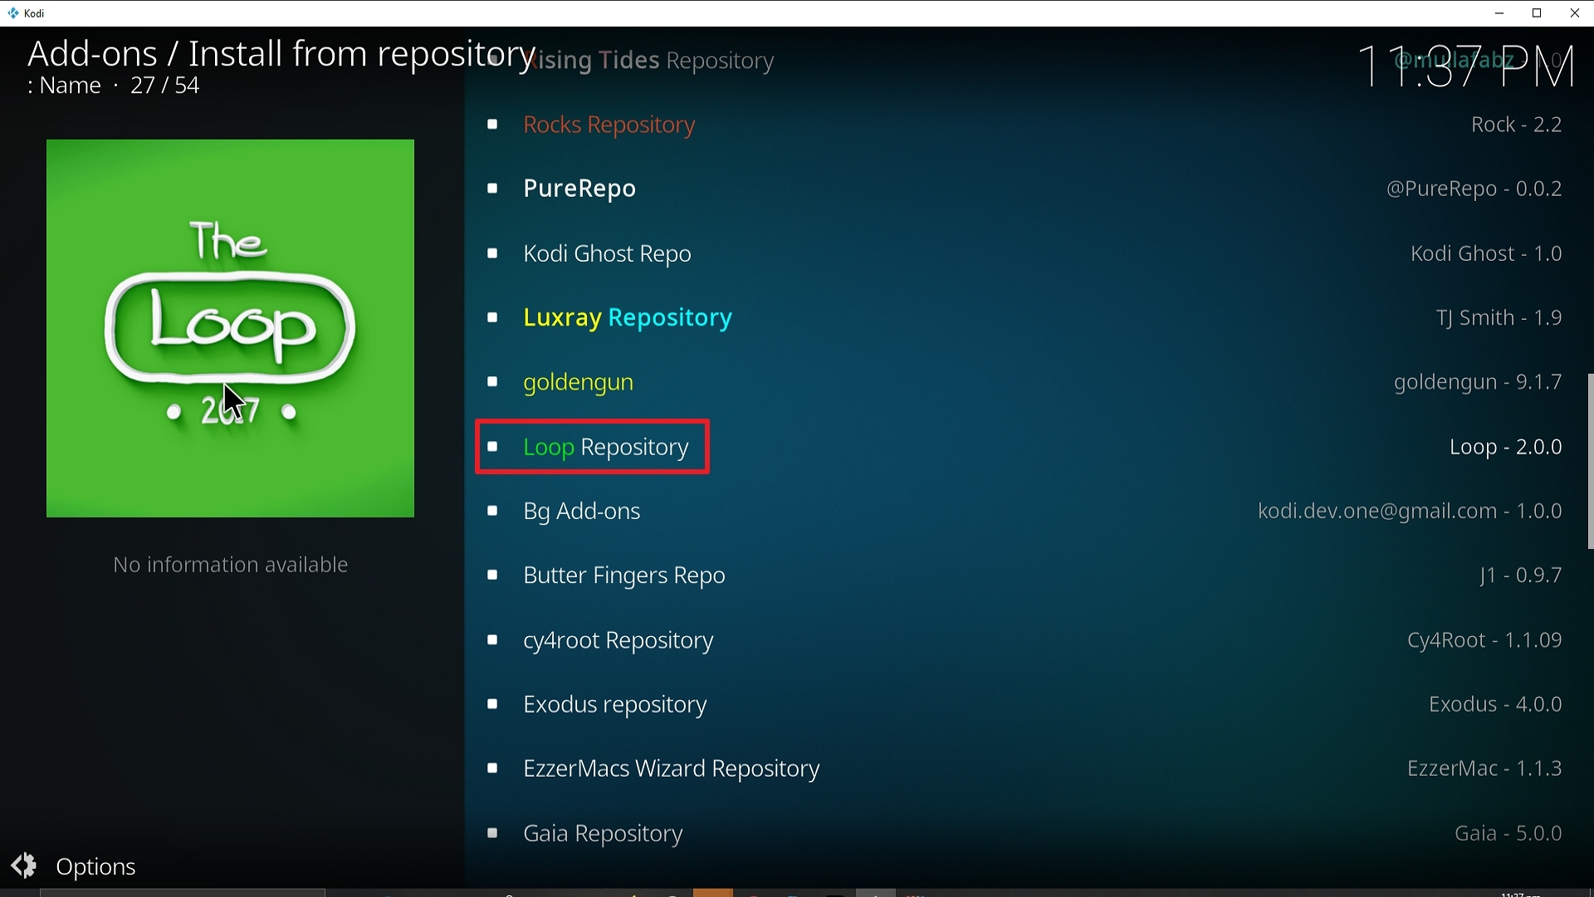Click the Rock - 2.2 version text
Image resolution: width=1594 pixels, height=897 pixels.
click(1517, 125)
